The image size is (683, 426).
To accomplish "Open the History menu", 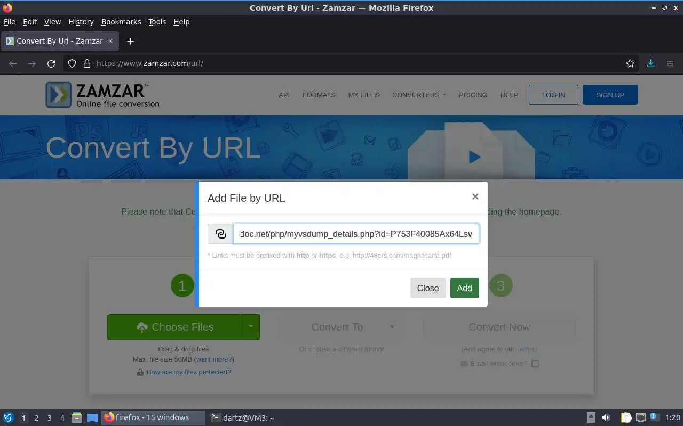I will coord(81,22).
